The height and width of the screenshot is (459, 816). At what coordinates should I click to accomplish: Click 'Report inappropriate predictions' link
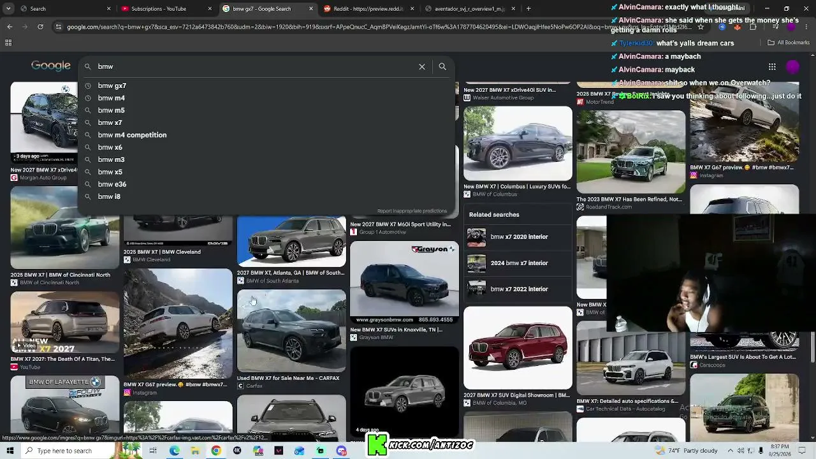coord(412,211)
